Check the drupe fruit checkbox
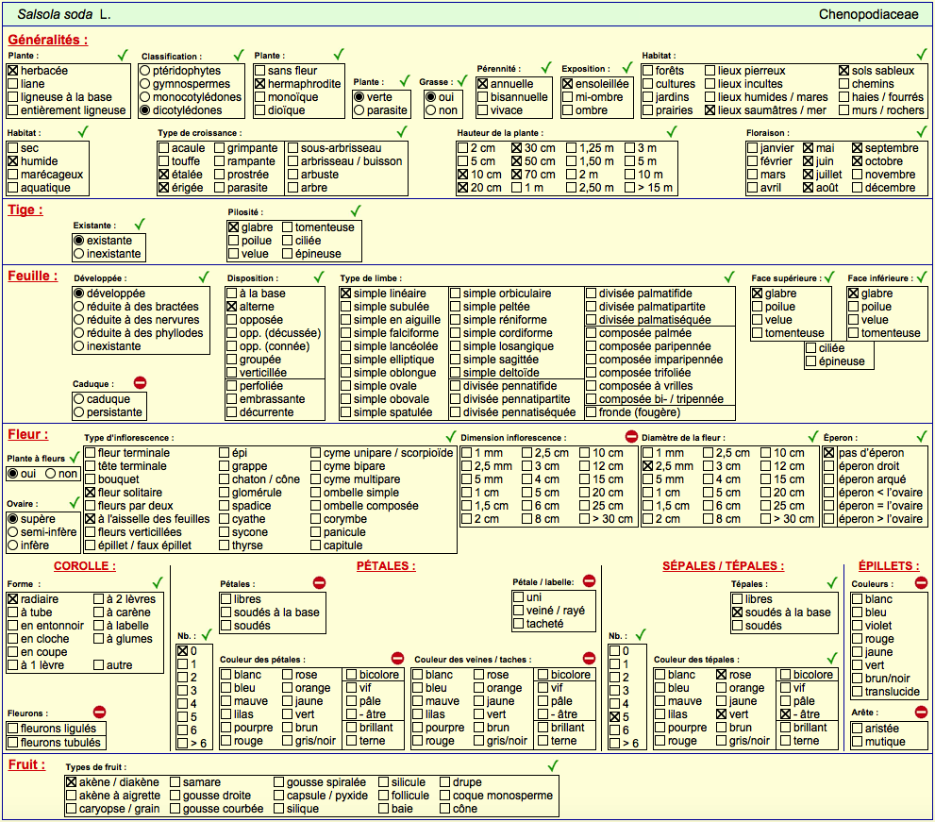The image size is (935, 822). [444, 782]
